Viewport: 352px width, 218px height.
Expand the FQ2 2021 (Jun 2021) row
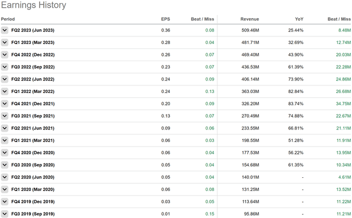pos(4,128)
